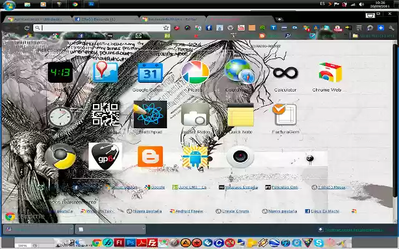Image resolution: width=399 pixels, height=249 pixels.
Task: Click the Facebook extension icon in toolbar
Action: pos(209,27)
